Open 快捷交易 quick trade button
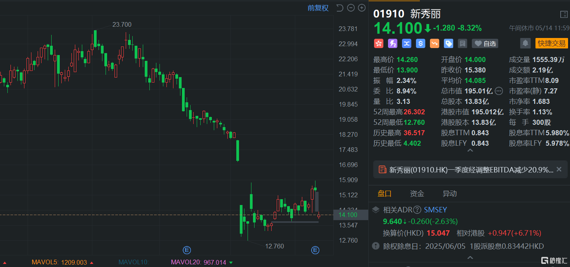The height and width of the screenshot is (267, 570). click(551, 43)
